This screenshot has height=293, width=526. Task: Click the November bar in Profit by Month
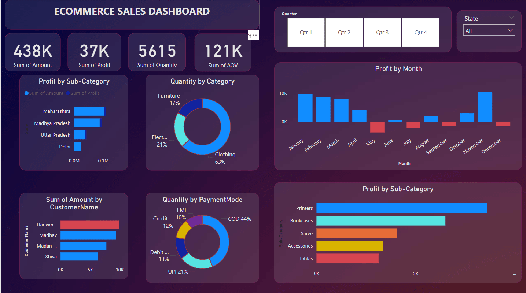click(x=485, y=107)
